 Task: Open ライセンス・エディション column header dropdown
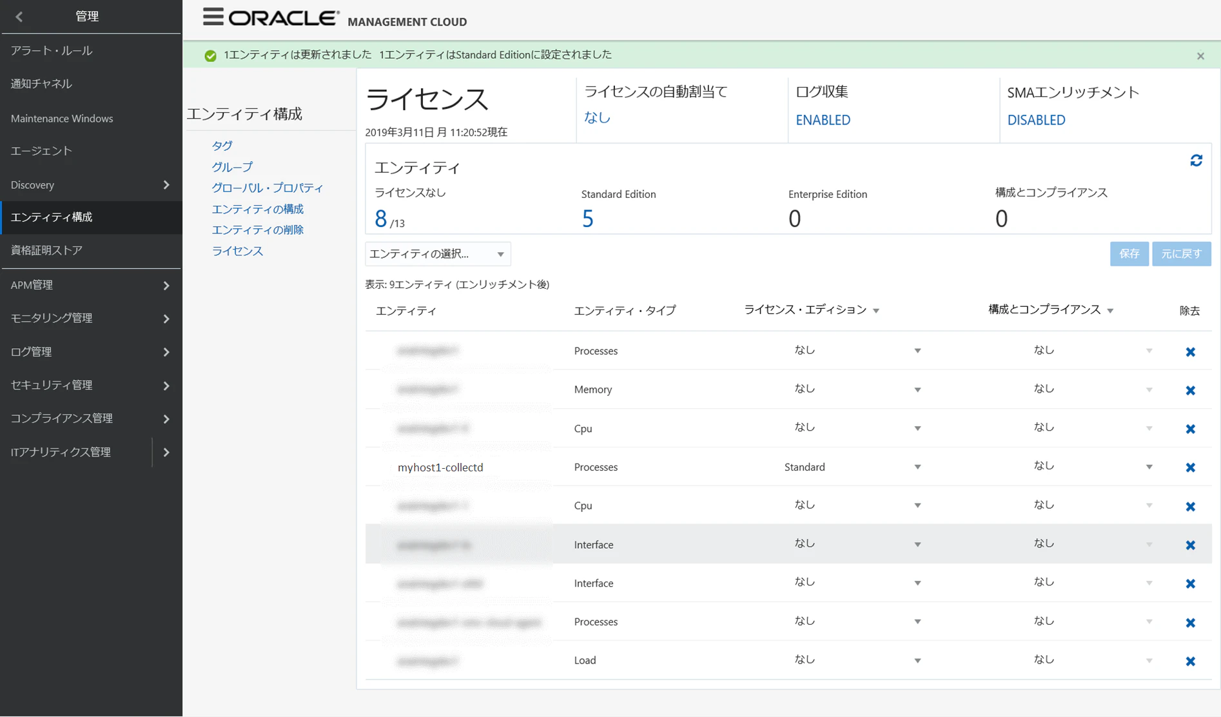coord(876,311)
